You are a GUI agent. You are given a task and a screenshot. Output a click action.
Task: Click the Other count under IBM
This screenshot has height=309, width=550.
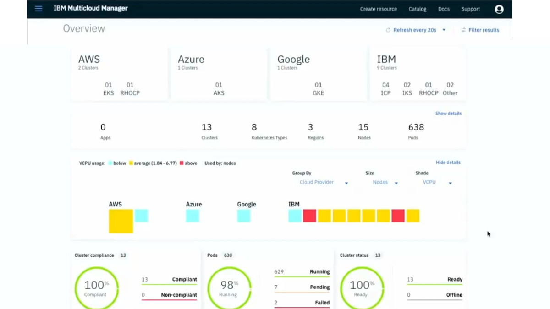[x=450, y=89]
